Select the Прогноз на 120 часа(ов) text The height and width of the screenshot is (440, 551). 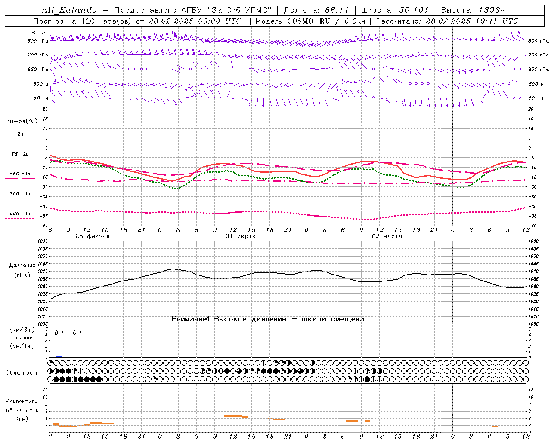(x=83, y=21)
